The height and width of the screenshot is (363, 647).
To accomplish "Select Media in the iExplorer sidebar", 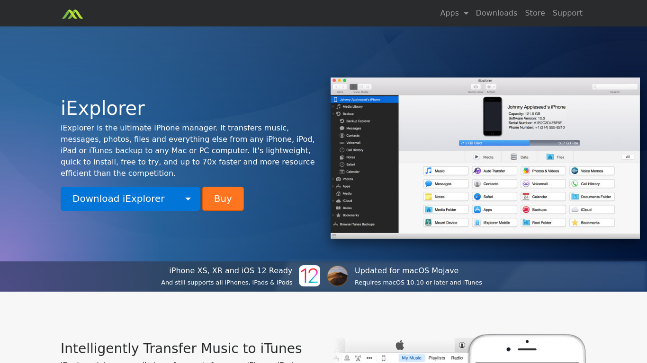I will [347, 193].
